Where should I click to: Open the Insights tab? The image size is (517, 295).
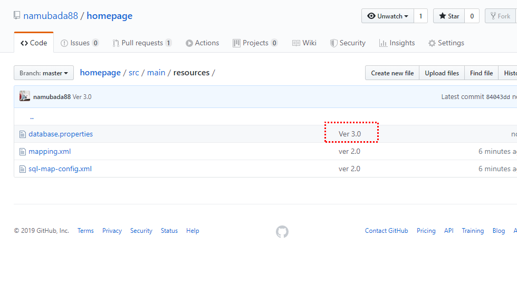(397, 43)
